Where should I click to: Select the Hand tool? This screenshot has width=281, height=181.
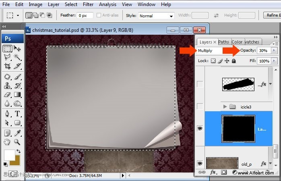click(x=7, y=142)
